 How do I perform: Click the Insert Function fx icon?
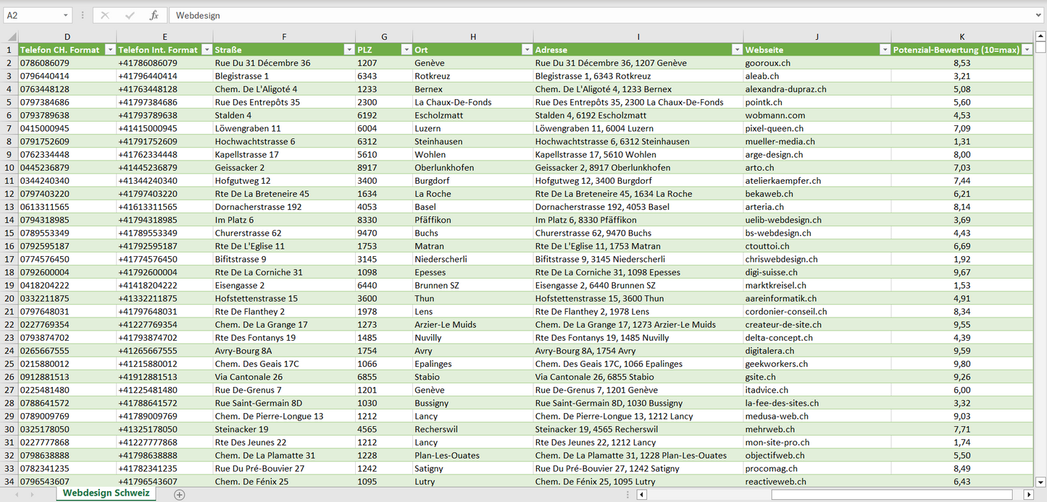pyautogui.click(x=154, y=15)
